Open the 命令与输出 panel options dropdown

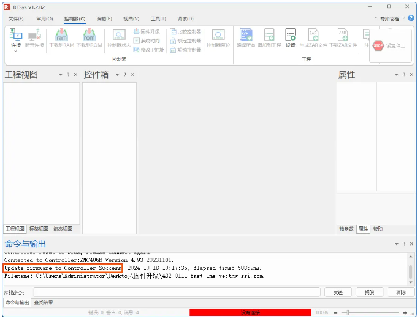click(397, 244)
